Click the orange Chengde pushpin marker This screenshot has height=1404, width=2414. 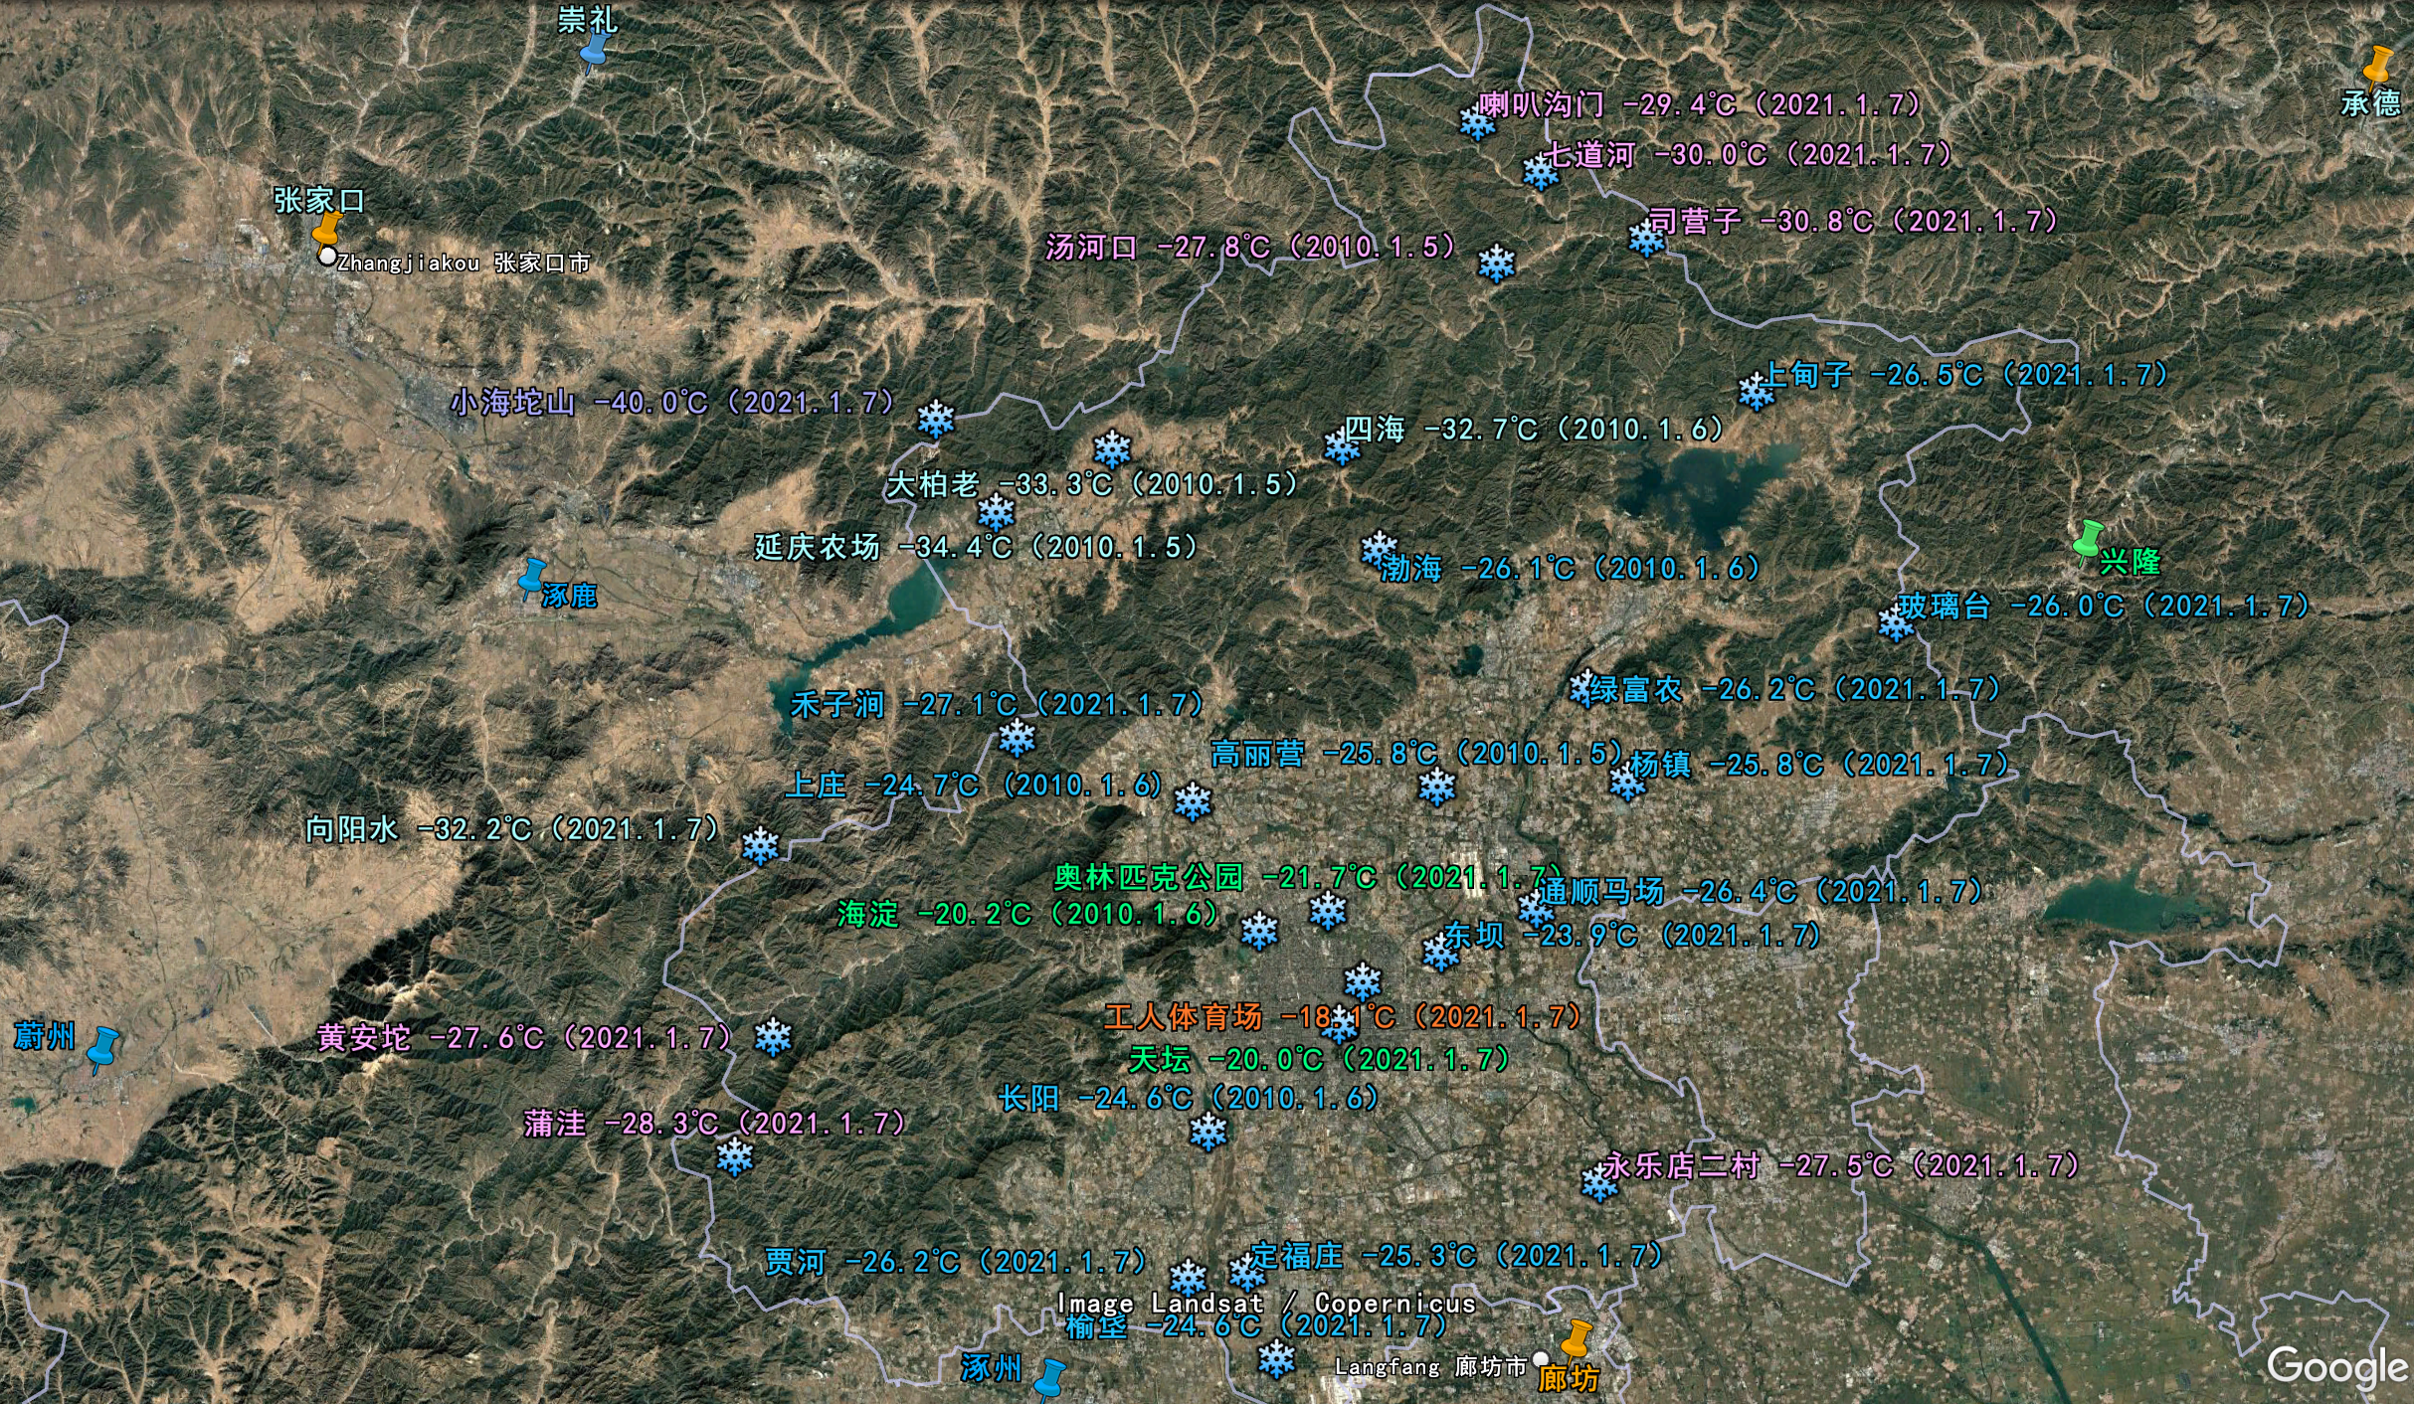pos(2378,65)
